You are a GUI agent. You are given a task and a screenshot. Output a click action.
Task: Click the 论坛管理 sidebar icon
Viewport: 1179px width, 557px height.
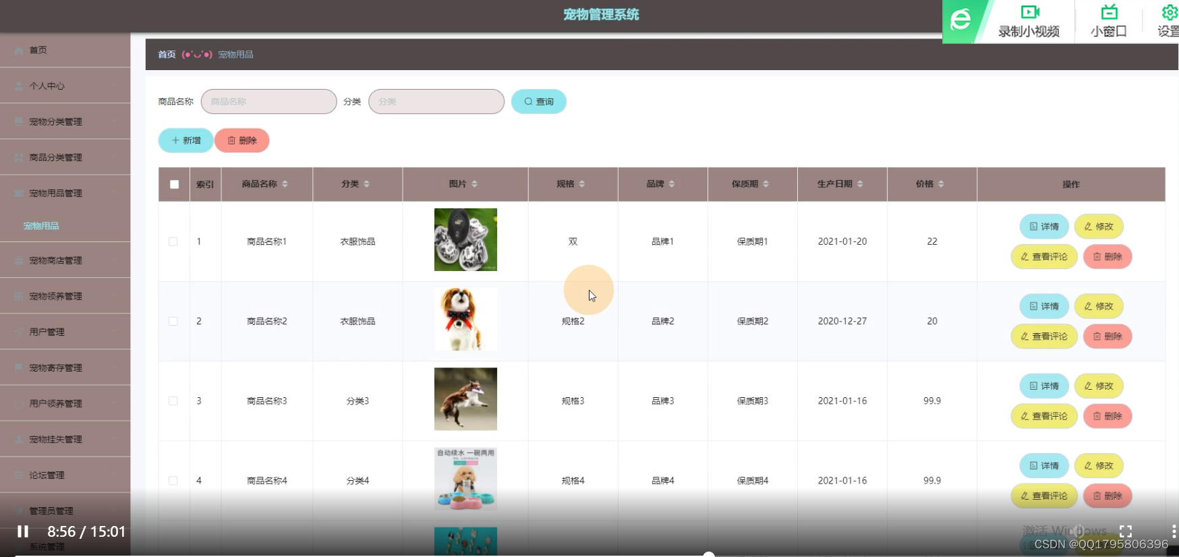pyautogui.click(x=19, y=475)
